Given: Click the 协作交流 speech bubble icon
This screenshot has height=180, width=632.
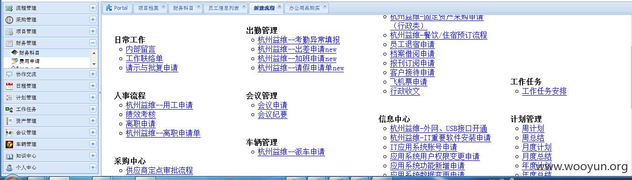Looking at the screenshot, I should [x=9, y=74].
